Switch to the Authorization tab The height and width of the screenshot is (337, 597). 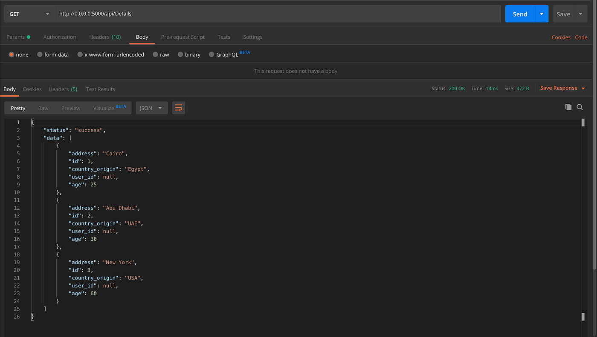pos(60,37)
